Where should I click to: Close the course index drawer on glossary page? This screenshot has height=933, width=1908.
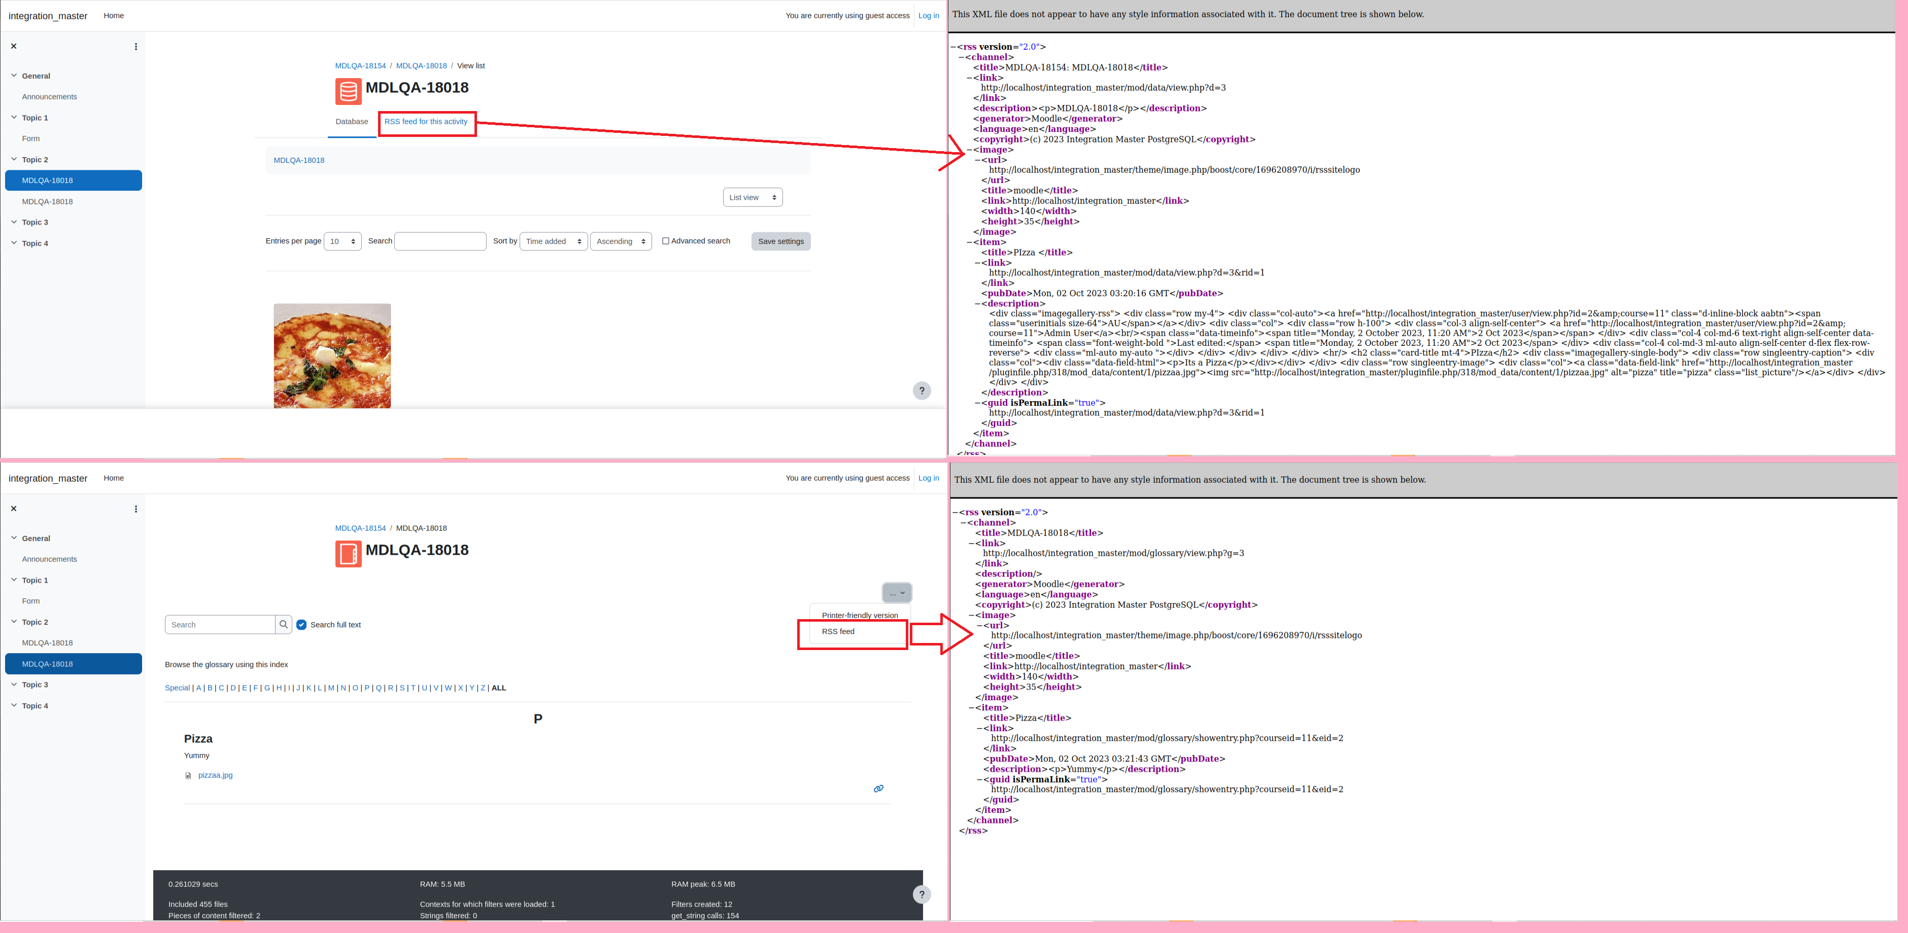tap(13, 508)
